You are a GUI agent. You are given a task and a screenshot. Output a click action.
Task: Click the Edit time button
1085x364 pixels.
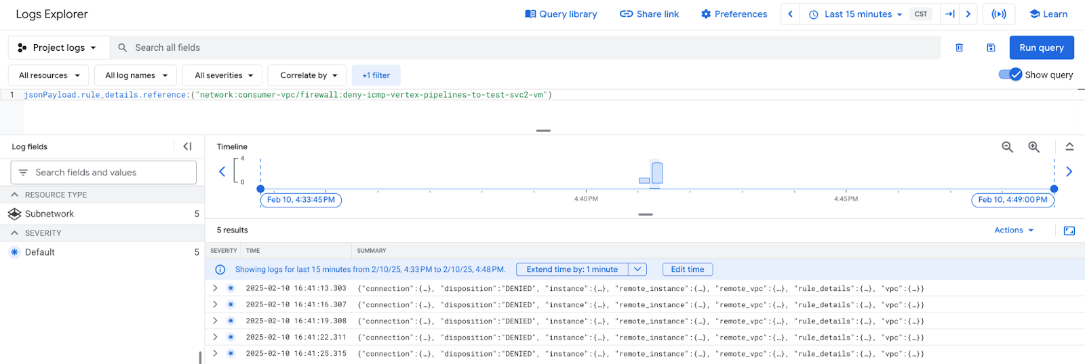click(687, 269)
